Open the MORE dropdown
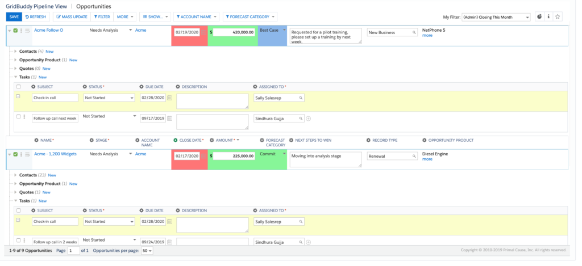The image size is (582, 266). click(124, 16)
